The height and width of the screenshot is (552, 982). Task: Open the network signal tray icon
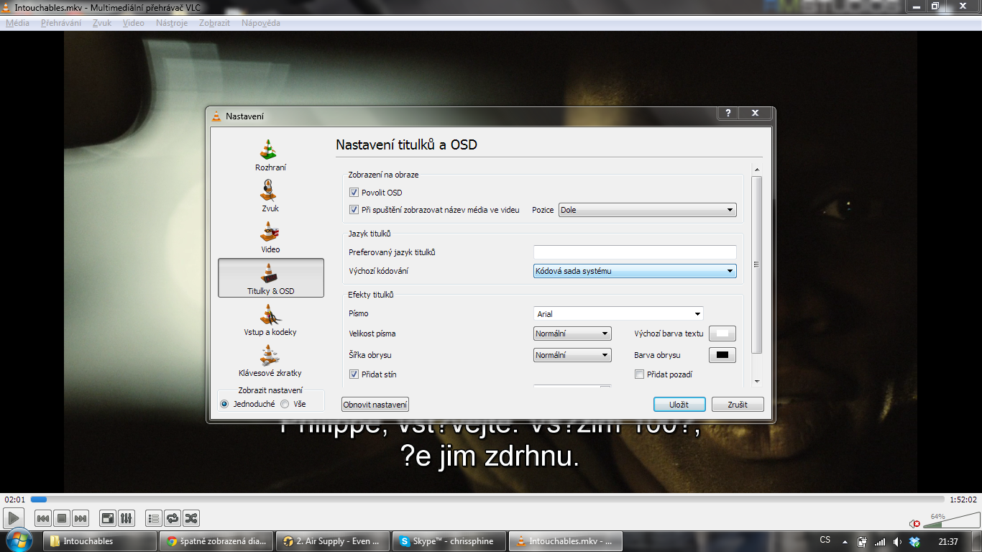pyautogui.click(x=880, y=541)
